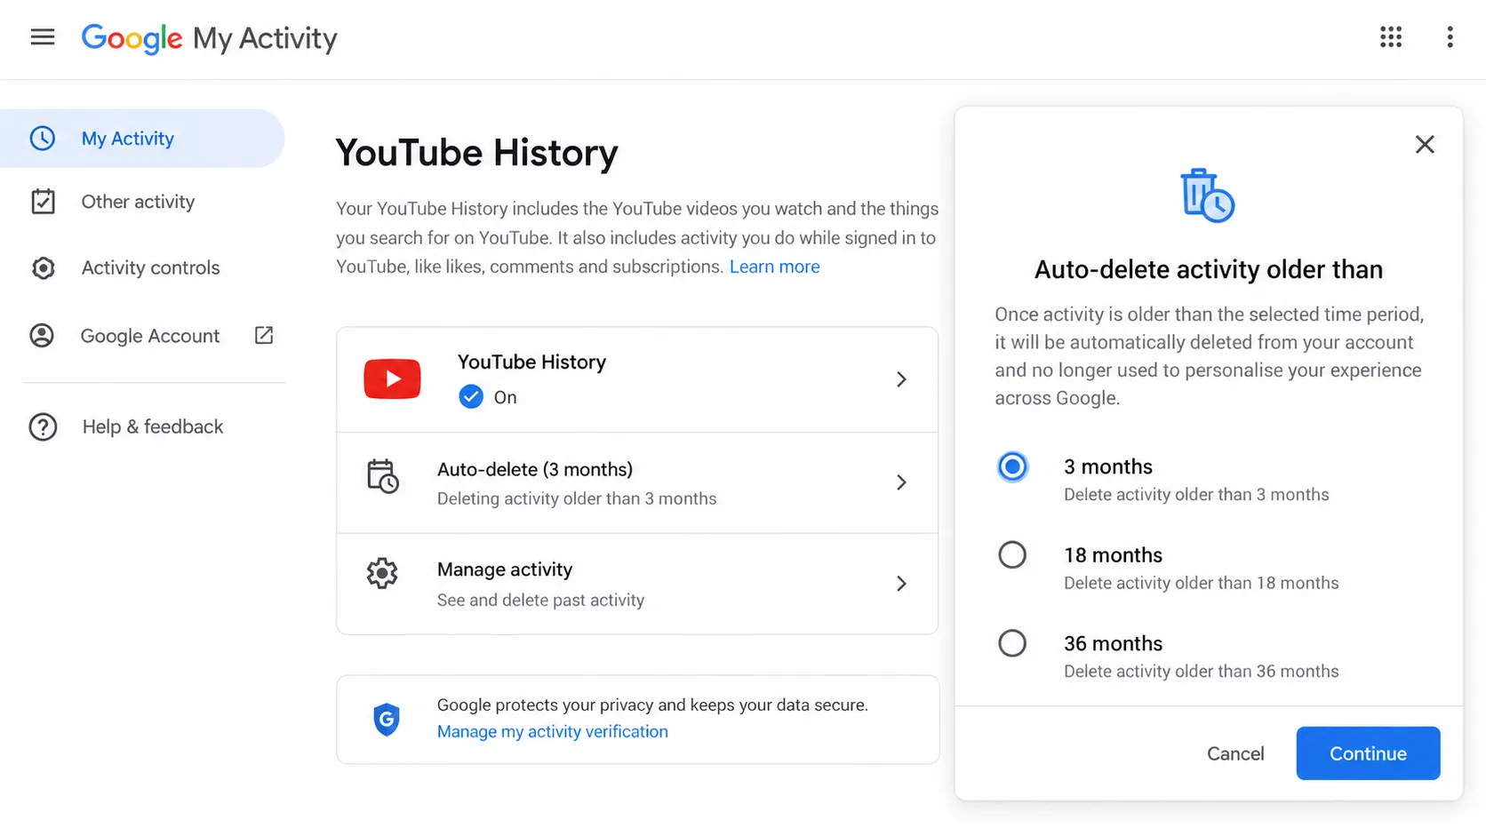
Task: Click the My Activity clock icon
Action: pos(42,139)
